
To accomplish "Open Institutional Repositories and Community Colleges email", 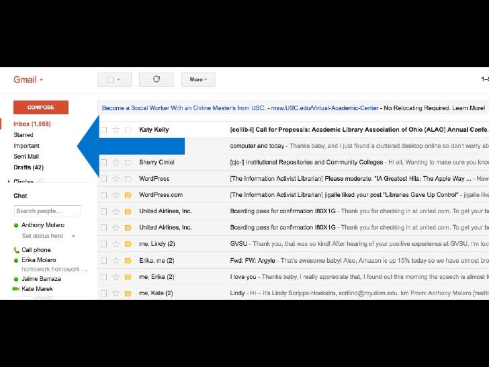I will click(x=306, y=162).
